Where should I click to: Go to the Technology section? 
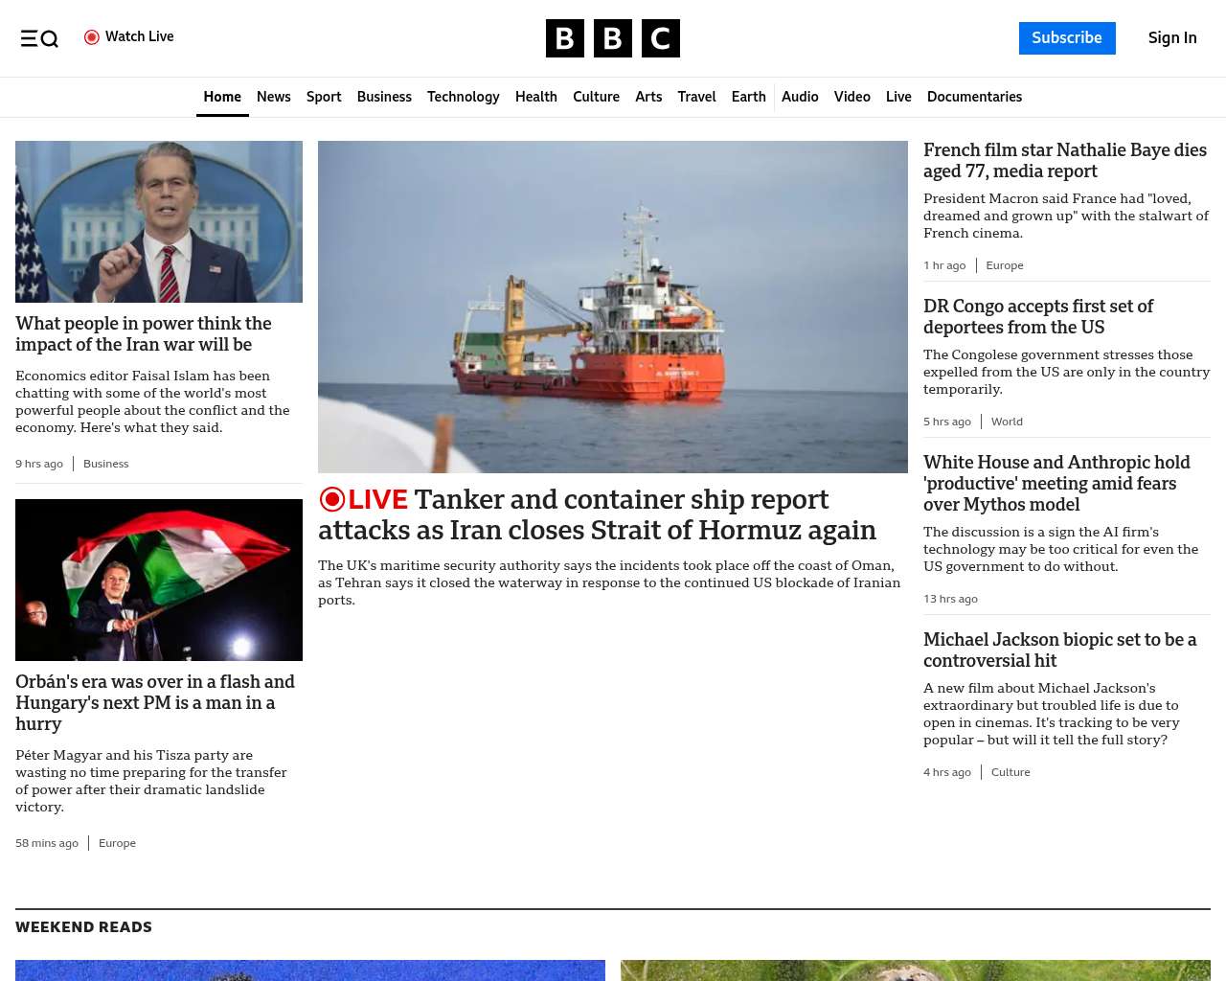463,97
